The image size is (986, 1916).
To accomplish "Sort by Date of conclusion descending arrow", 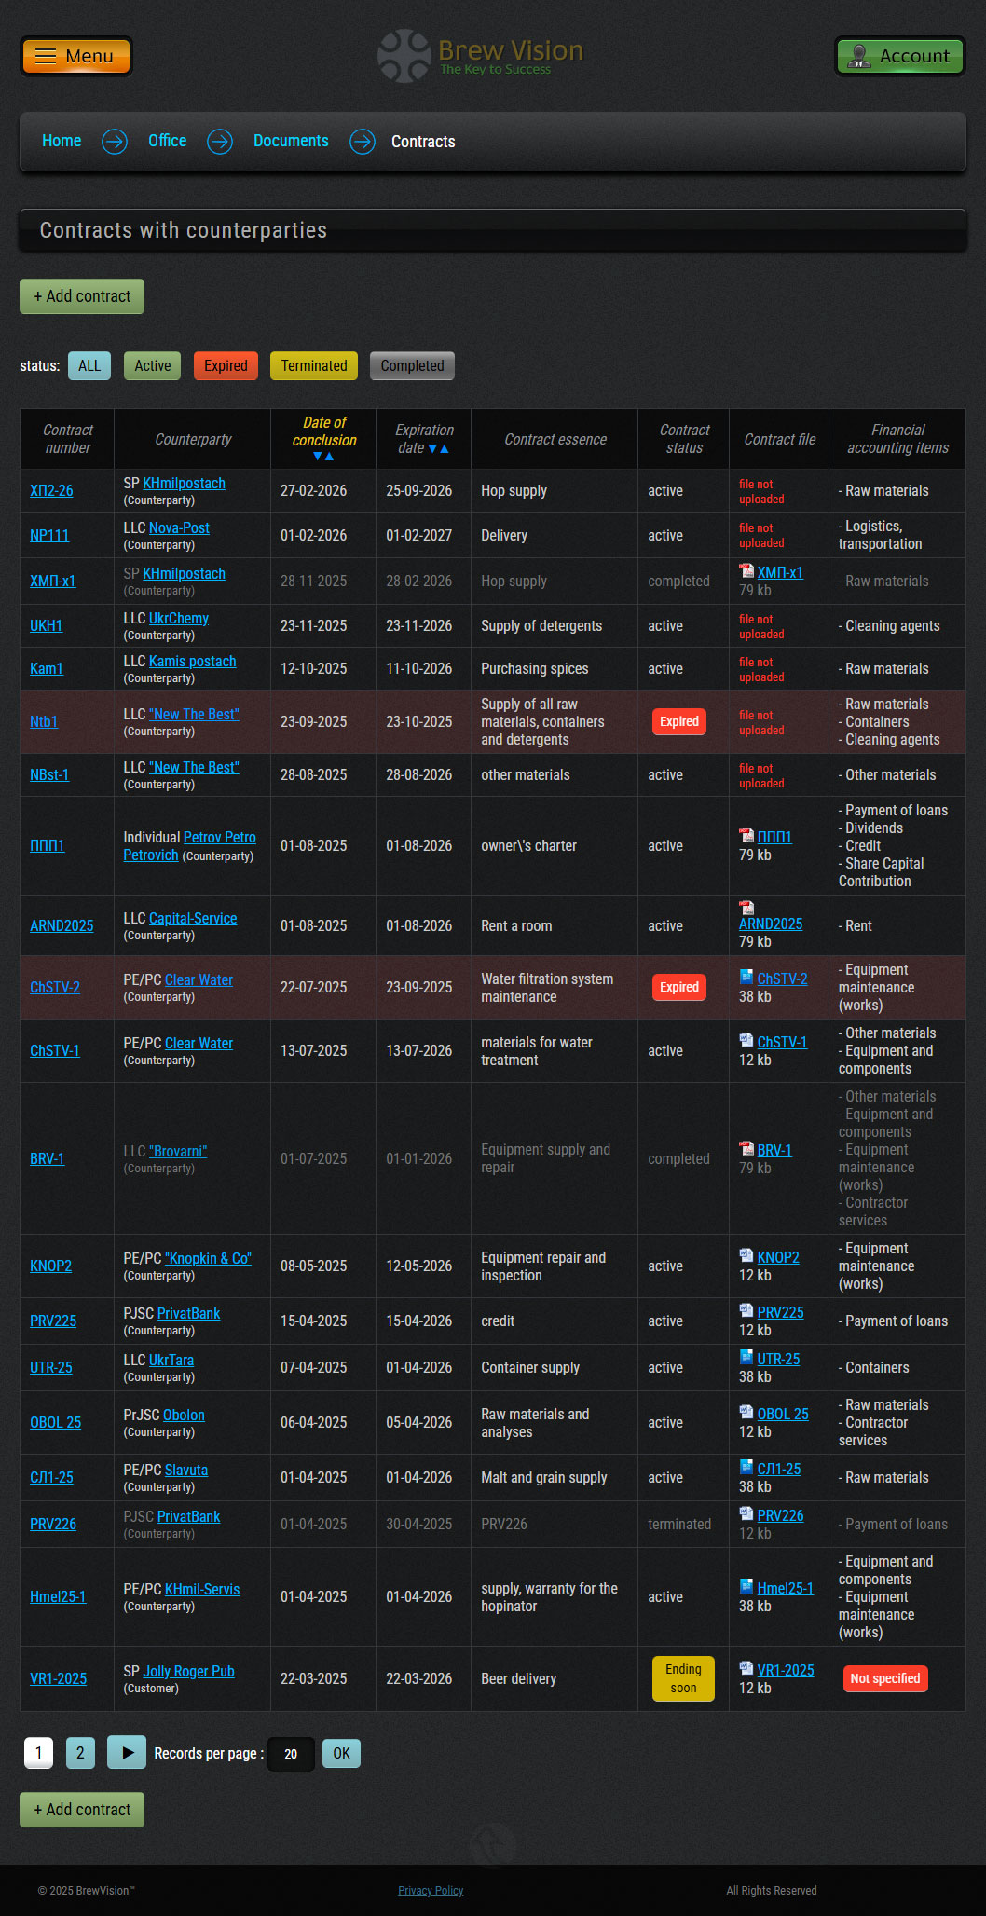I will (x=318, y=457).
